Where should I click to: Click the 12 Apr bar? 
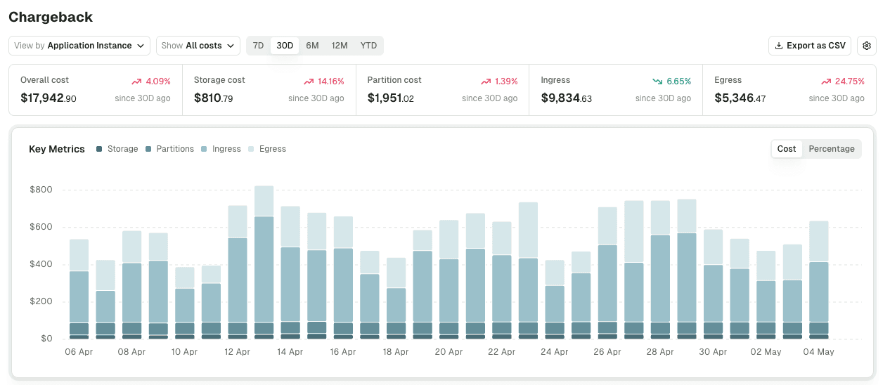238,273
